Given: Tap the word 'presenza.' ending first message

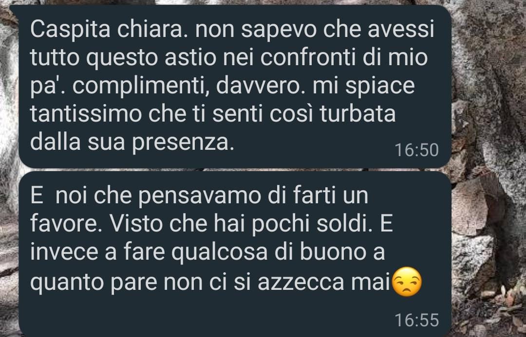Looking at the screenshot, I should point(183,143).
